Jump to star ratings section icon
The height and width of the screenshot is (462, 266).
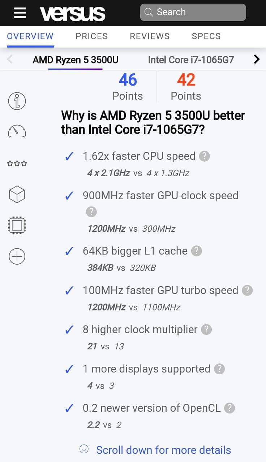[x=17, y=164]
